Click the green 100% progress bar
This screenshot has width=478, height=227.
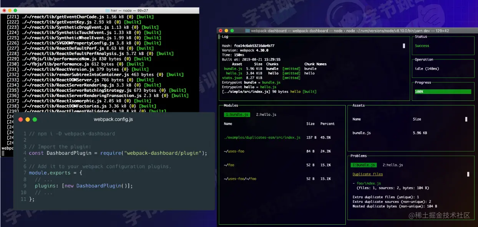443,92
